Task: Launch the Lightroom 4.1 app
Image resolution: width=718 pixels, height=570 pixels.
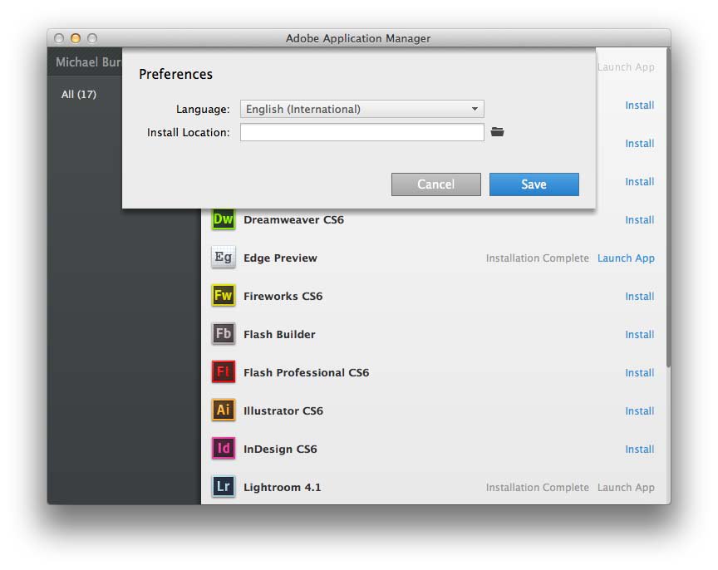Action: pyautogui.click(x=626, y=488)
